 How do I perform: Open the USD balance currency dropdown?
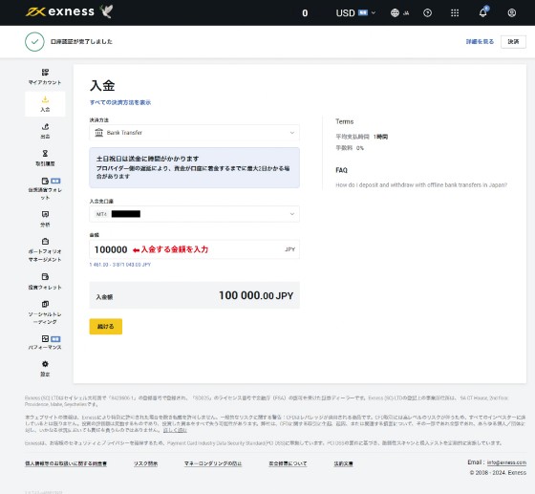coord(355,13)
